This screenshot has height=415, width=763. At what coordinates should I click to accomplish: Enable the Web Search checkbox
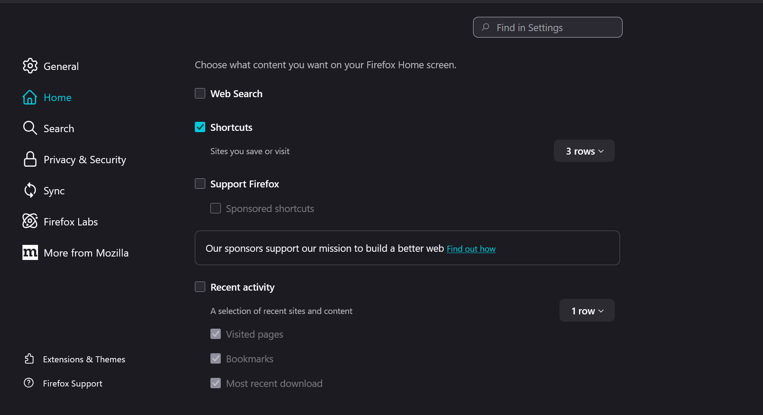tap(200, 93)
